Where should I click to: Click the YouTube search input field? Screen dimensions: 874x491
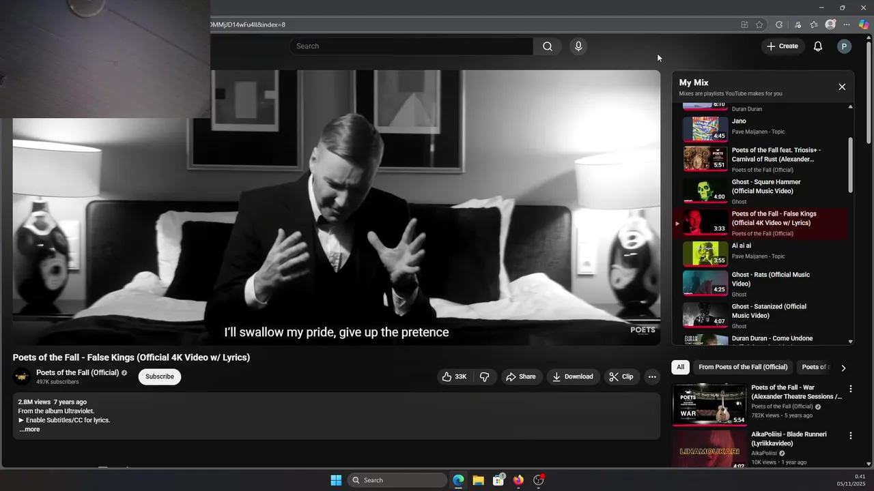tap(411, 46)
